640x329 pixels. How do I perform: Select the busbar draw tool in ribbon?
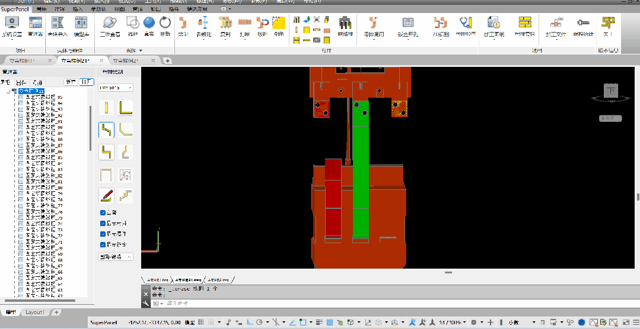click(x=183, y=22)
